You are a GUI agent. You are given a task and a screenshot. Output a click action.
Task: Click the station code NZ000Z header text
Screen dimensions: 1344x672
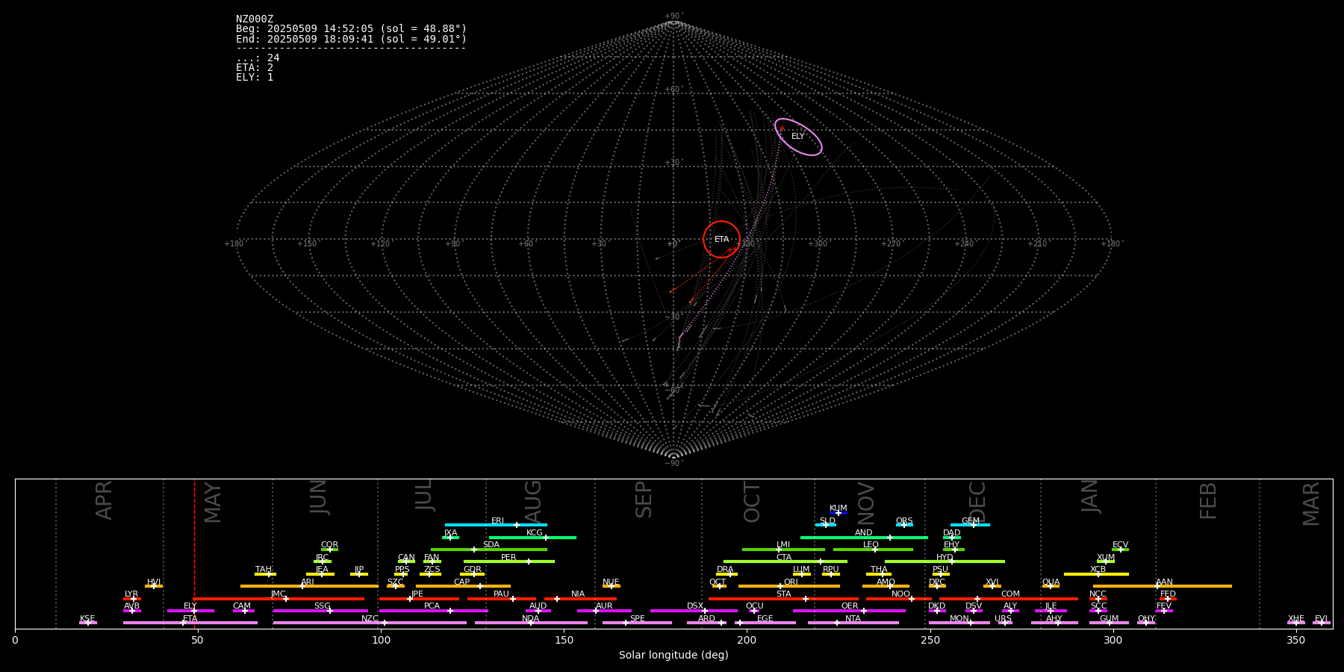255,19
